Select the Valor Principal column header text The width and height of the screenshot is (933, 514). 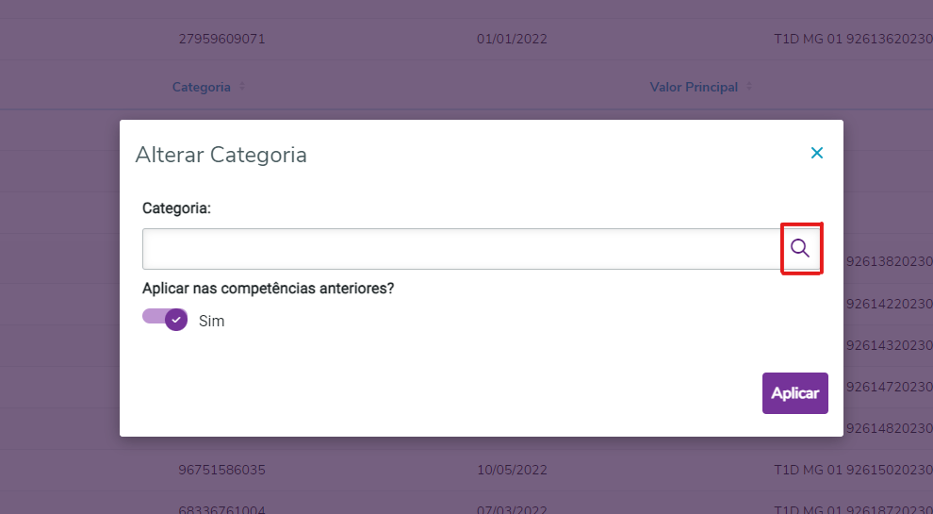point(694,87)
